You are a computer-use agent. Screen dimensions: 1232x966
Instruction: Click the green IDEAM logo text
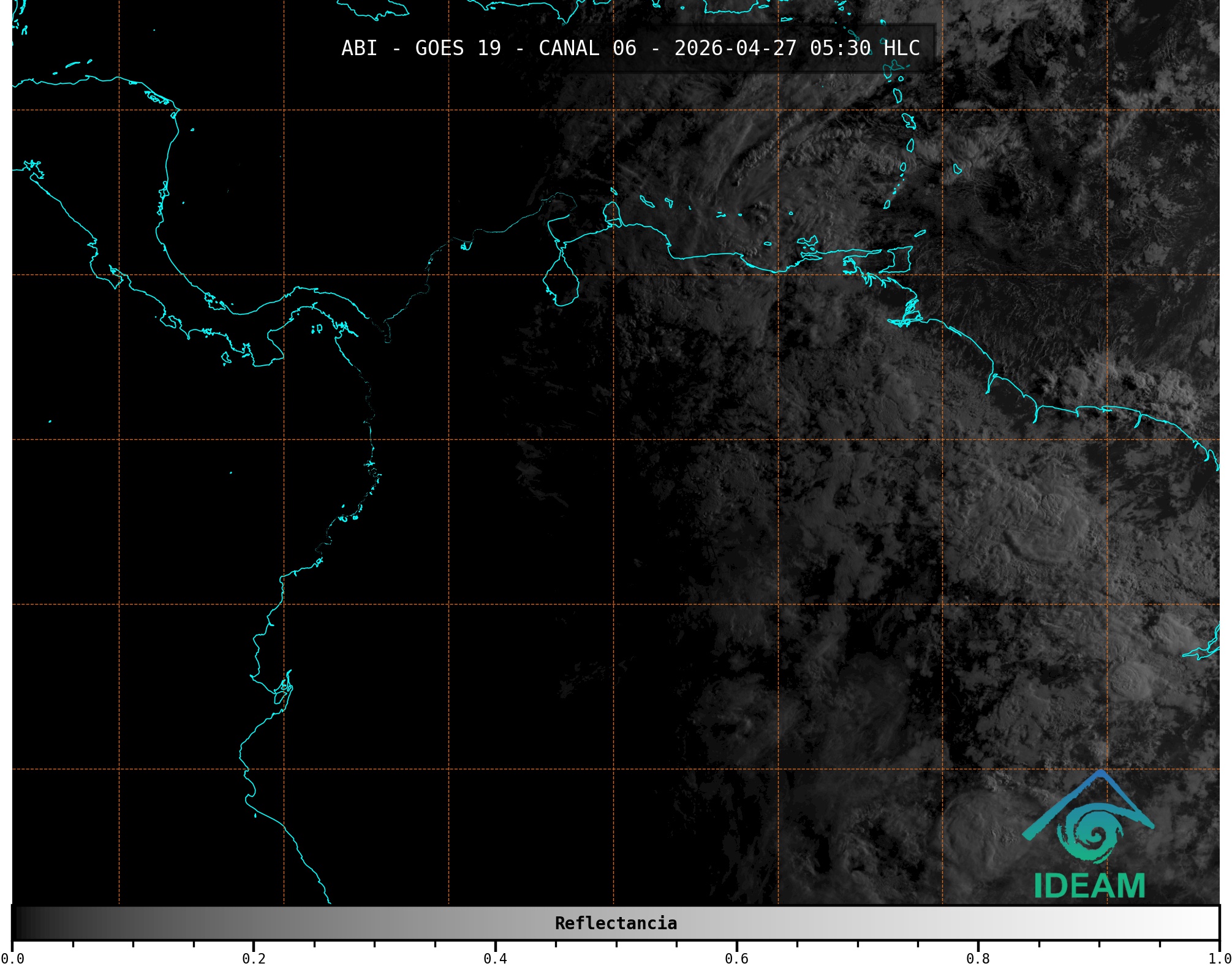(x=1090, y=886)
